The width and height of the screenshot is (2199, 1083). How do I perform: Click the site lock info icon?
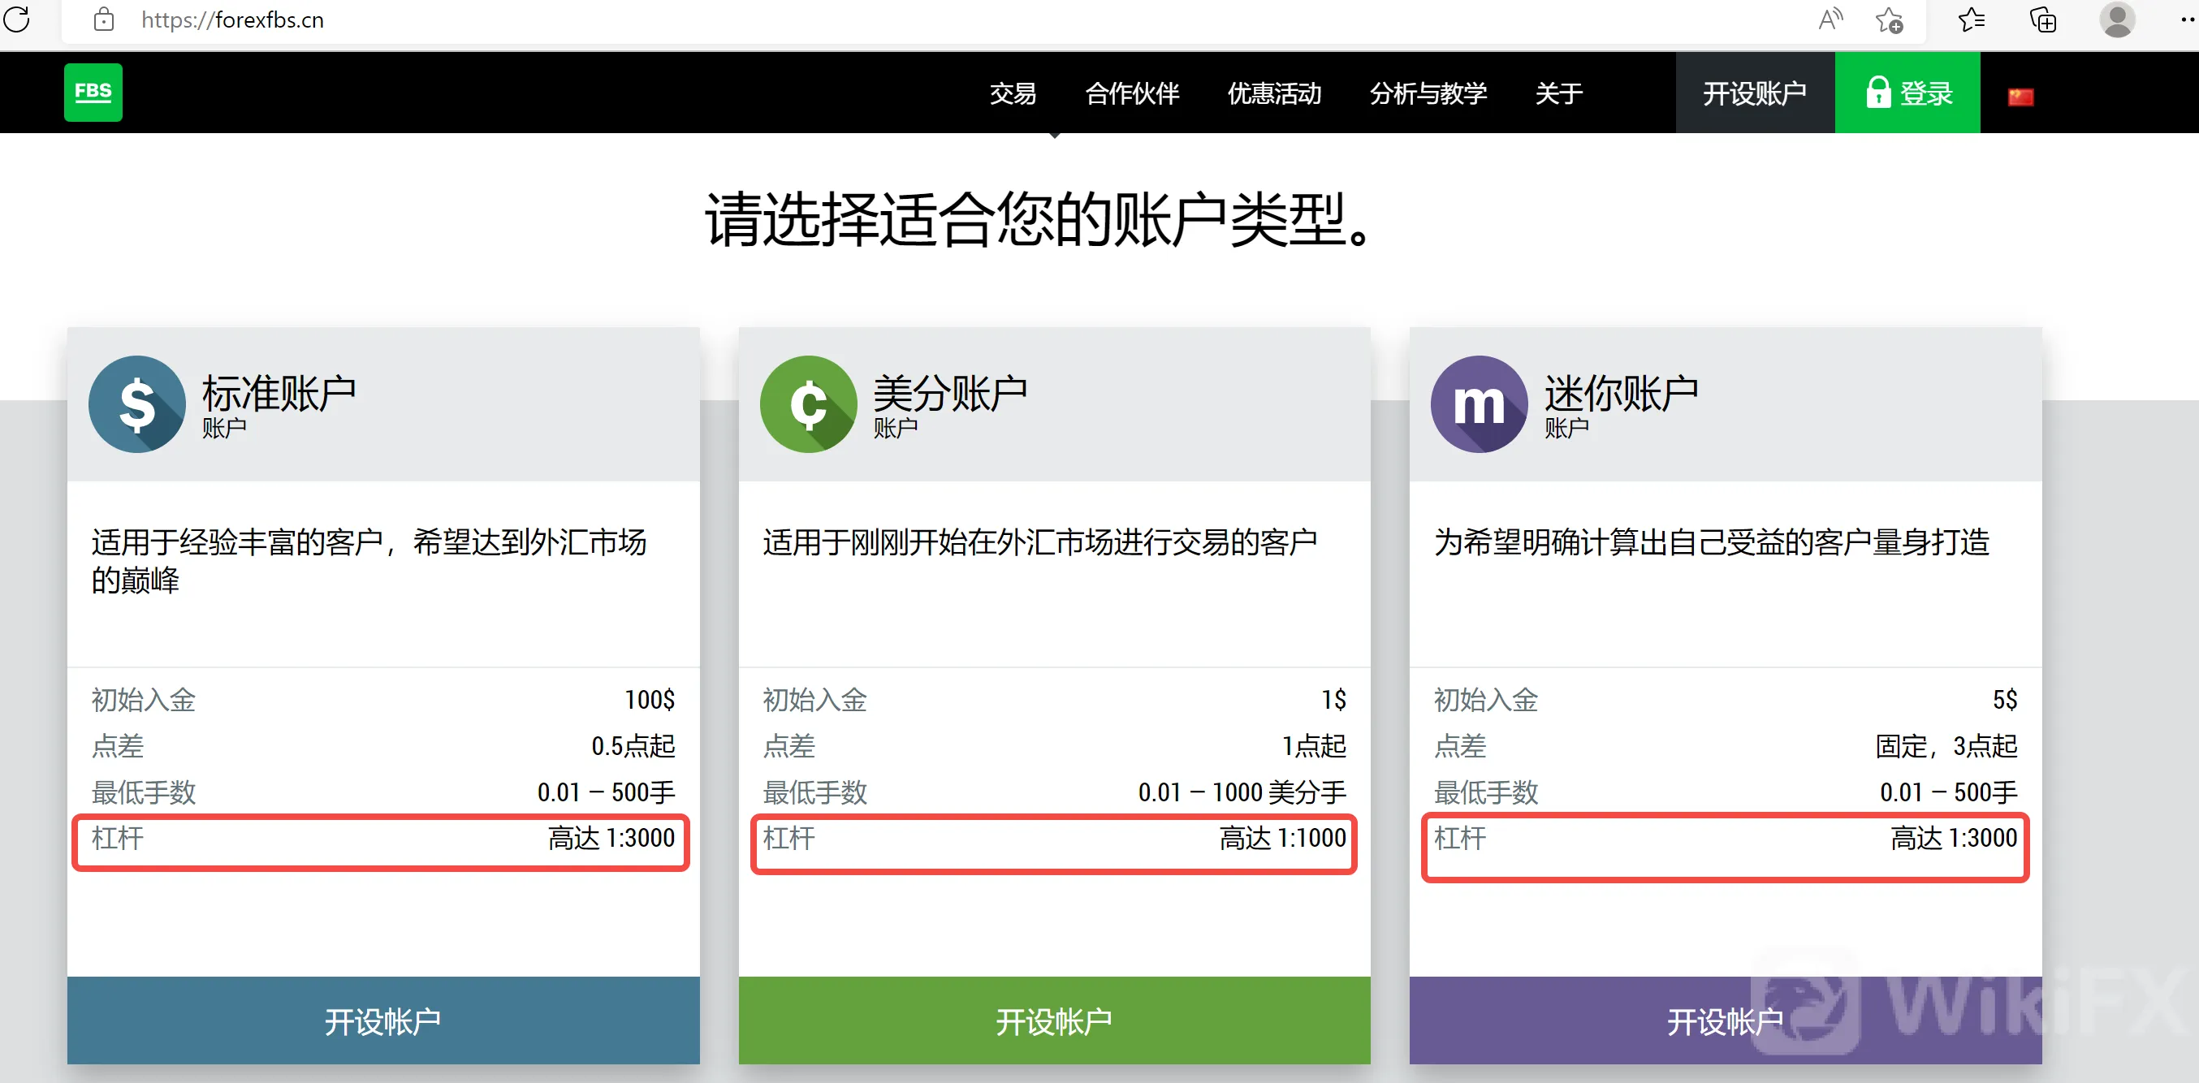[104, 19]
